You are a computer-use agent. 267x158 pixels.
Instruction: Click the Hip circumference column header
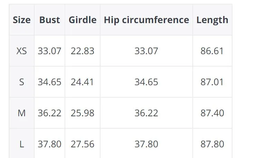click(x=146, y=20)
